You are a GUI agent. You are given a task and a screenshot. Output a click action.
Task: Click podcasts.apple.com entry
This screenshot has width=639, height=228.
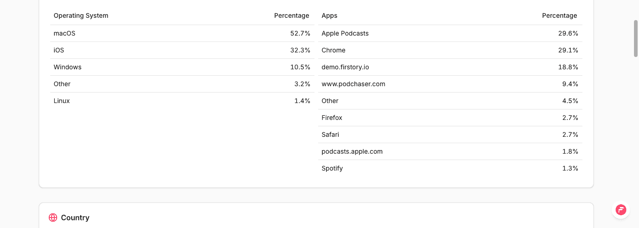tap(352, 151)
